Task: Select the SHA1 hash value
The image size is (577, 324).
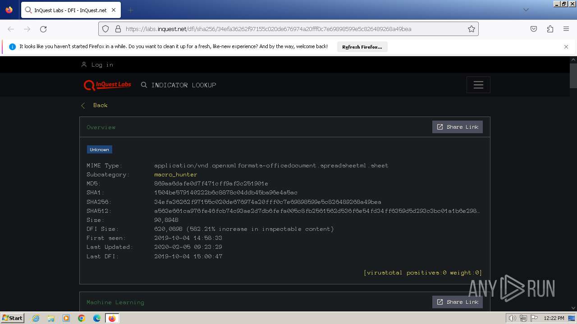Action: 226,193
